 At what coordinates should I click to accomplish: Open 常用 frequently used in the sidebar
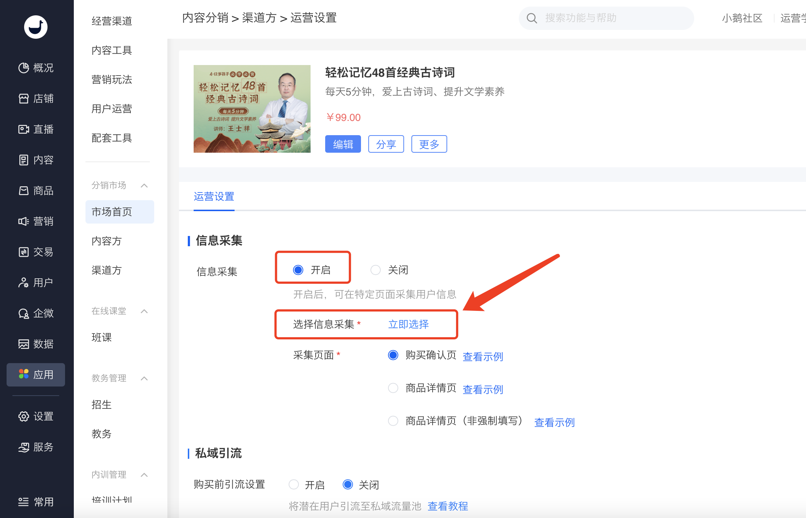pos(36,502)
